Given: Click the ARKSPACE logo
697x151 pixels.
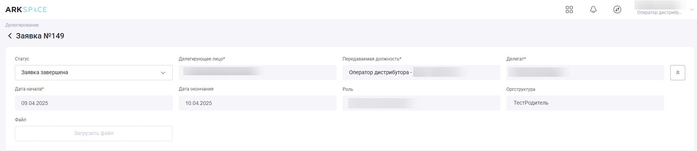Looking at the screenshot, I should 26,10.
